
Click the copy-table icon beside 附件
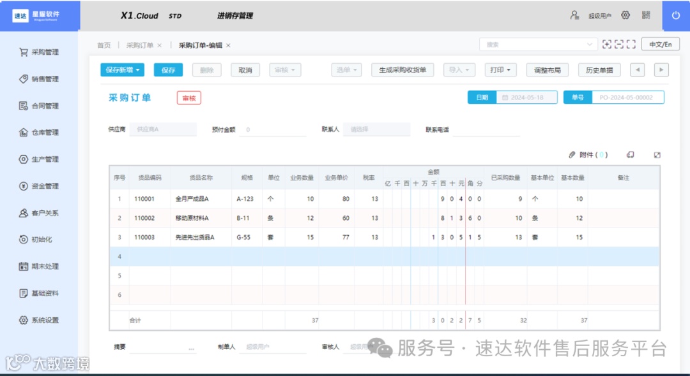630,155
